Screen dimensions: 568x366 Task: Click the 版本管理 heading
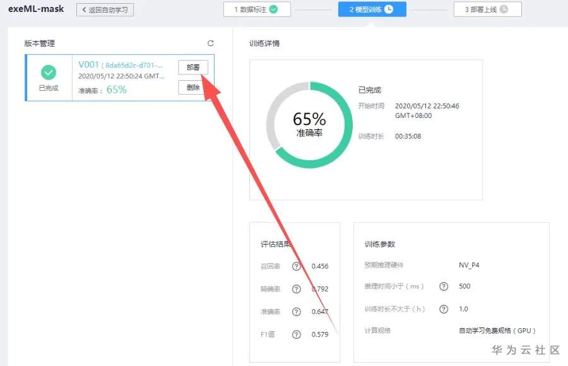click(x=40, y=44)
